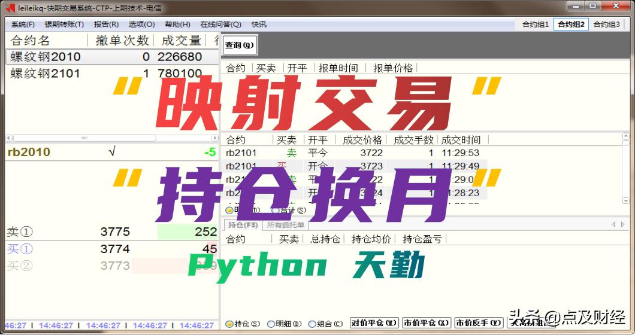Select the 螺纹钢2101 contract row
The width and height of the screenshot is (635, 335).
[x=112, y=73]
